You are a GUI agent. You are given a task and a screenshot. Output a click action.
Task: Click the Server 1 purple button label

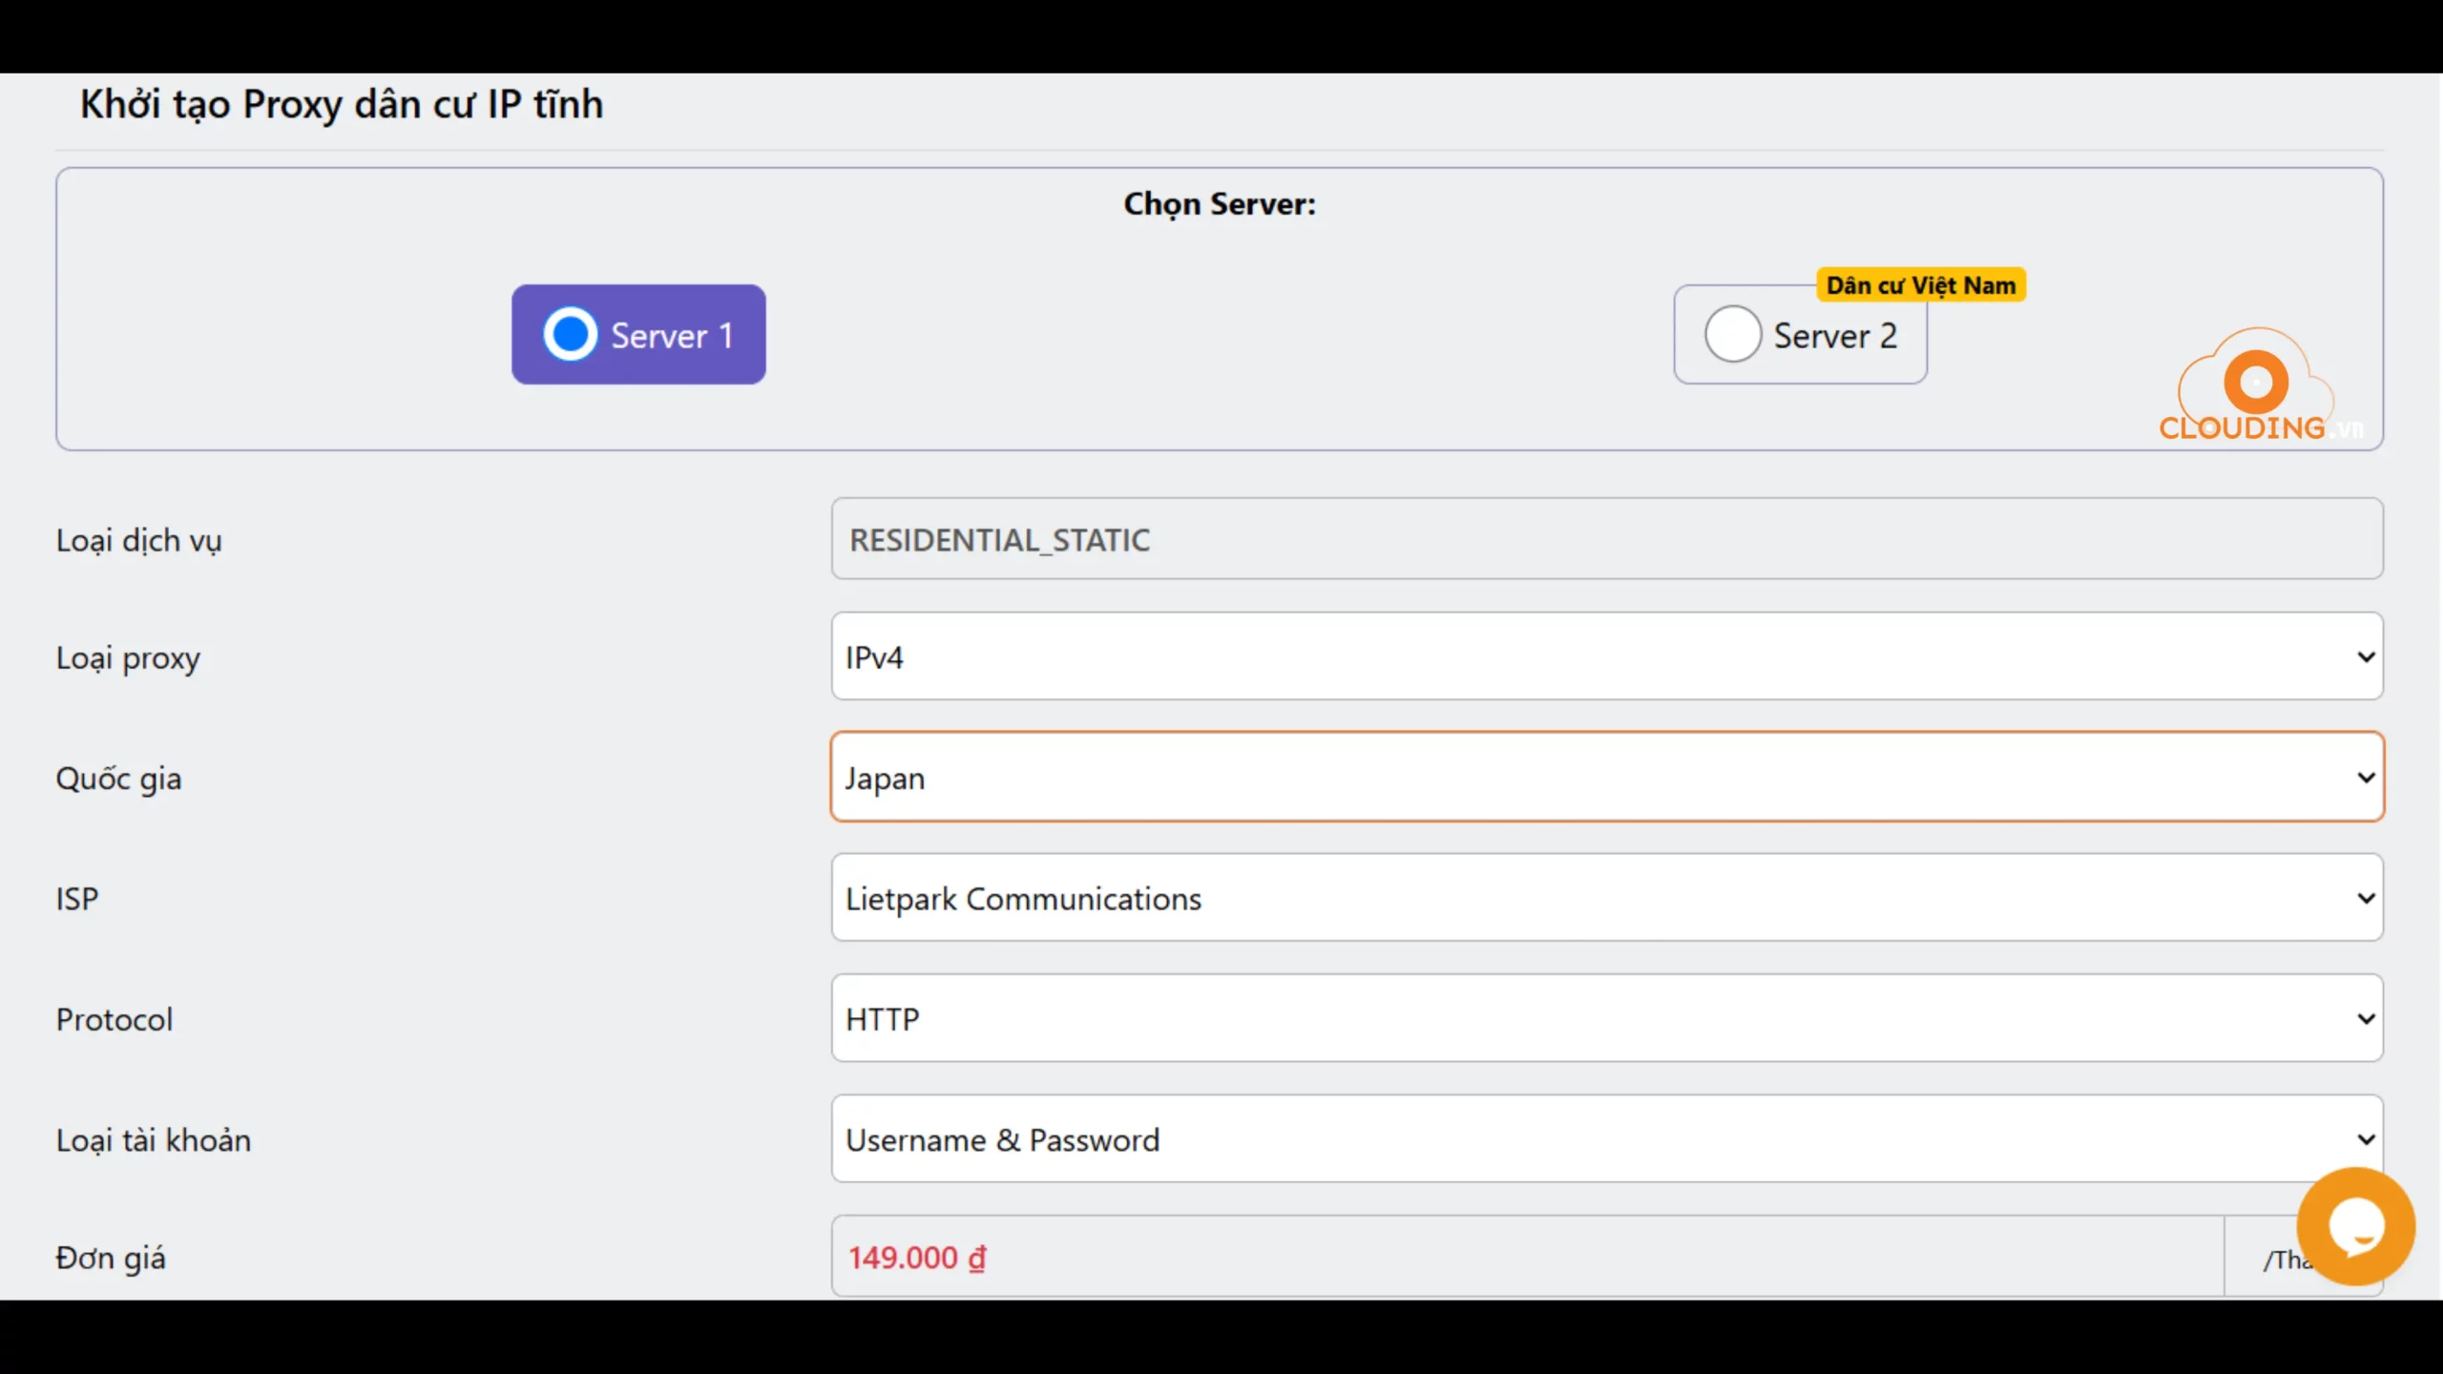tap(672, 336)
